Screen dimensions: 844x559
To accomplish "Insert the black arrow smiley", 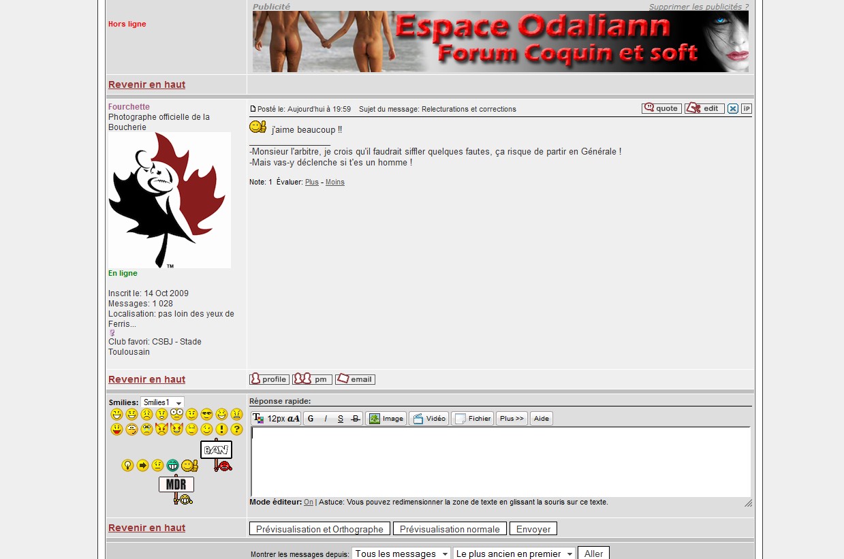I will (142, 465).
